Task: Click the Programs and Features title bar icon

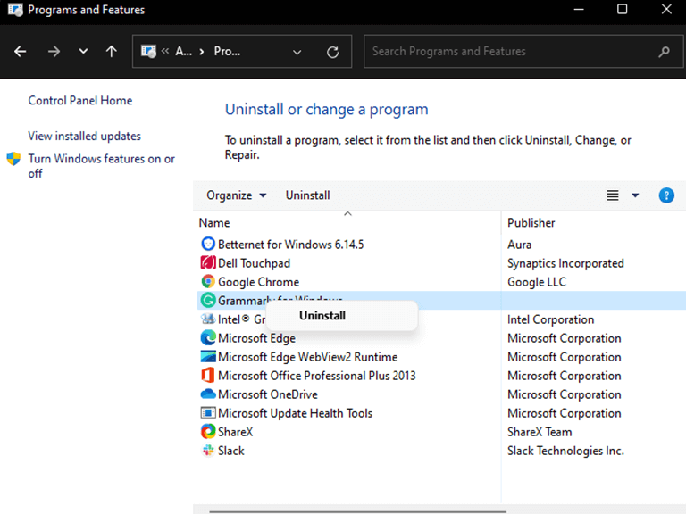Action: point(15,10)
